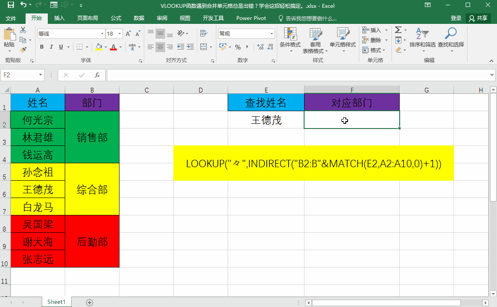497x307 pixels.
Task: Open the Insert Function fx icon
Action: (x=97, y=75)
